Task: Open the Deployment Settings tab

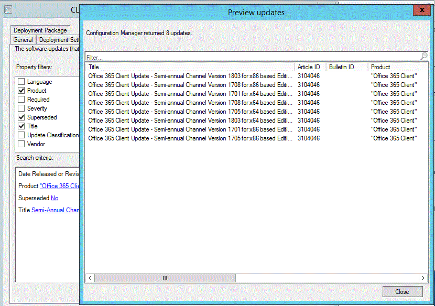Action: (x=58, y=40)
